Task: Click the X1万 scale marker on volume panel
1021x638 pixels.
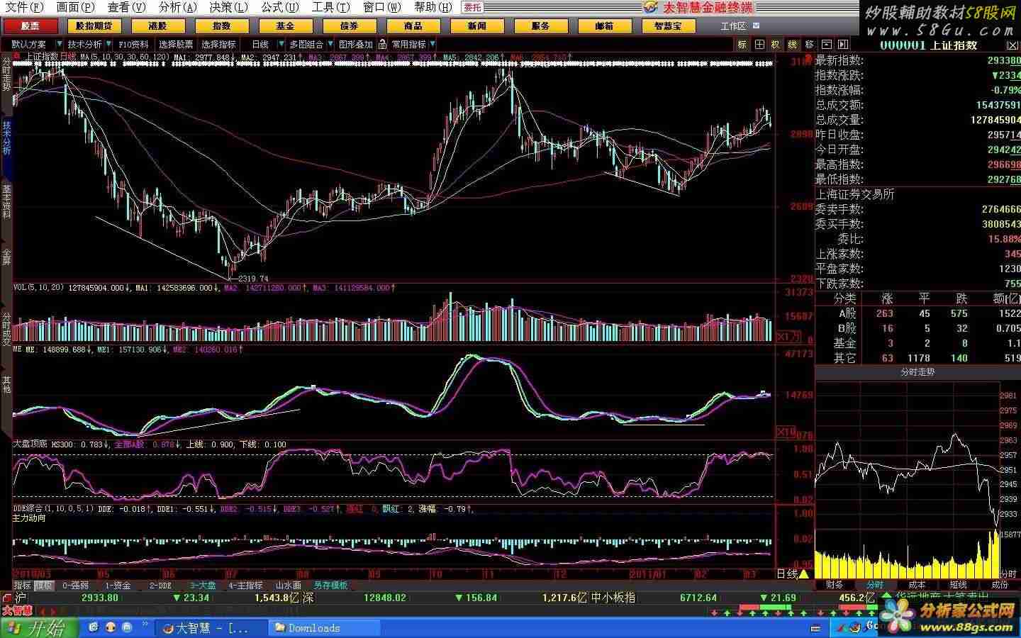Action: click(788, 336)
